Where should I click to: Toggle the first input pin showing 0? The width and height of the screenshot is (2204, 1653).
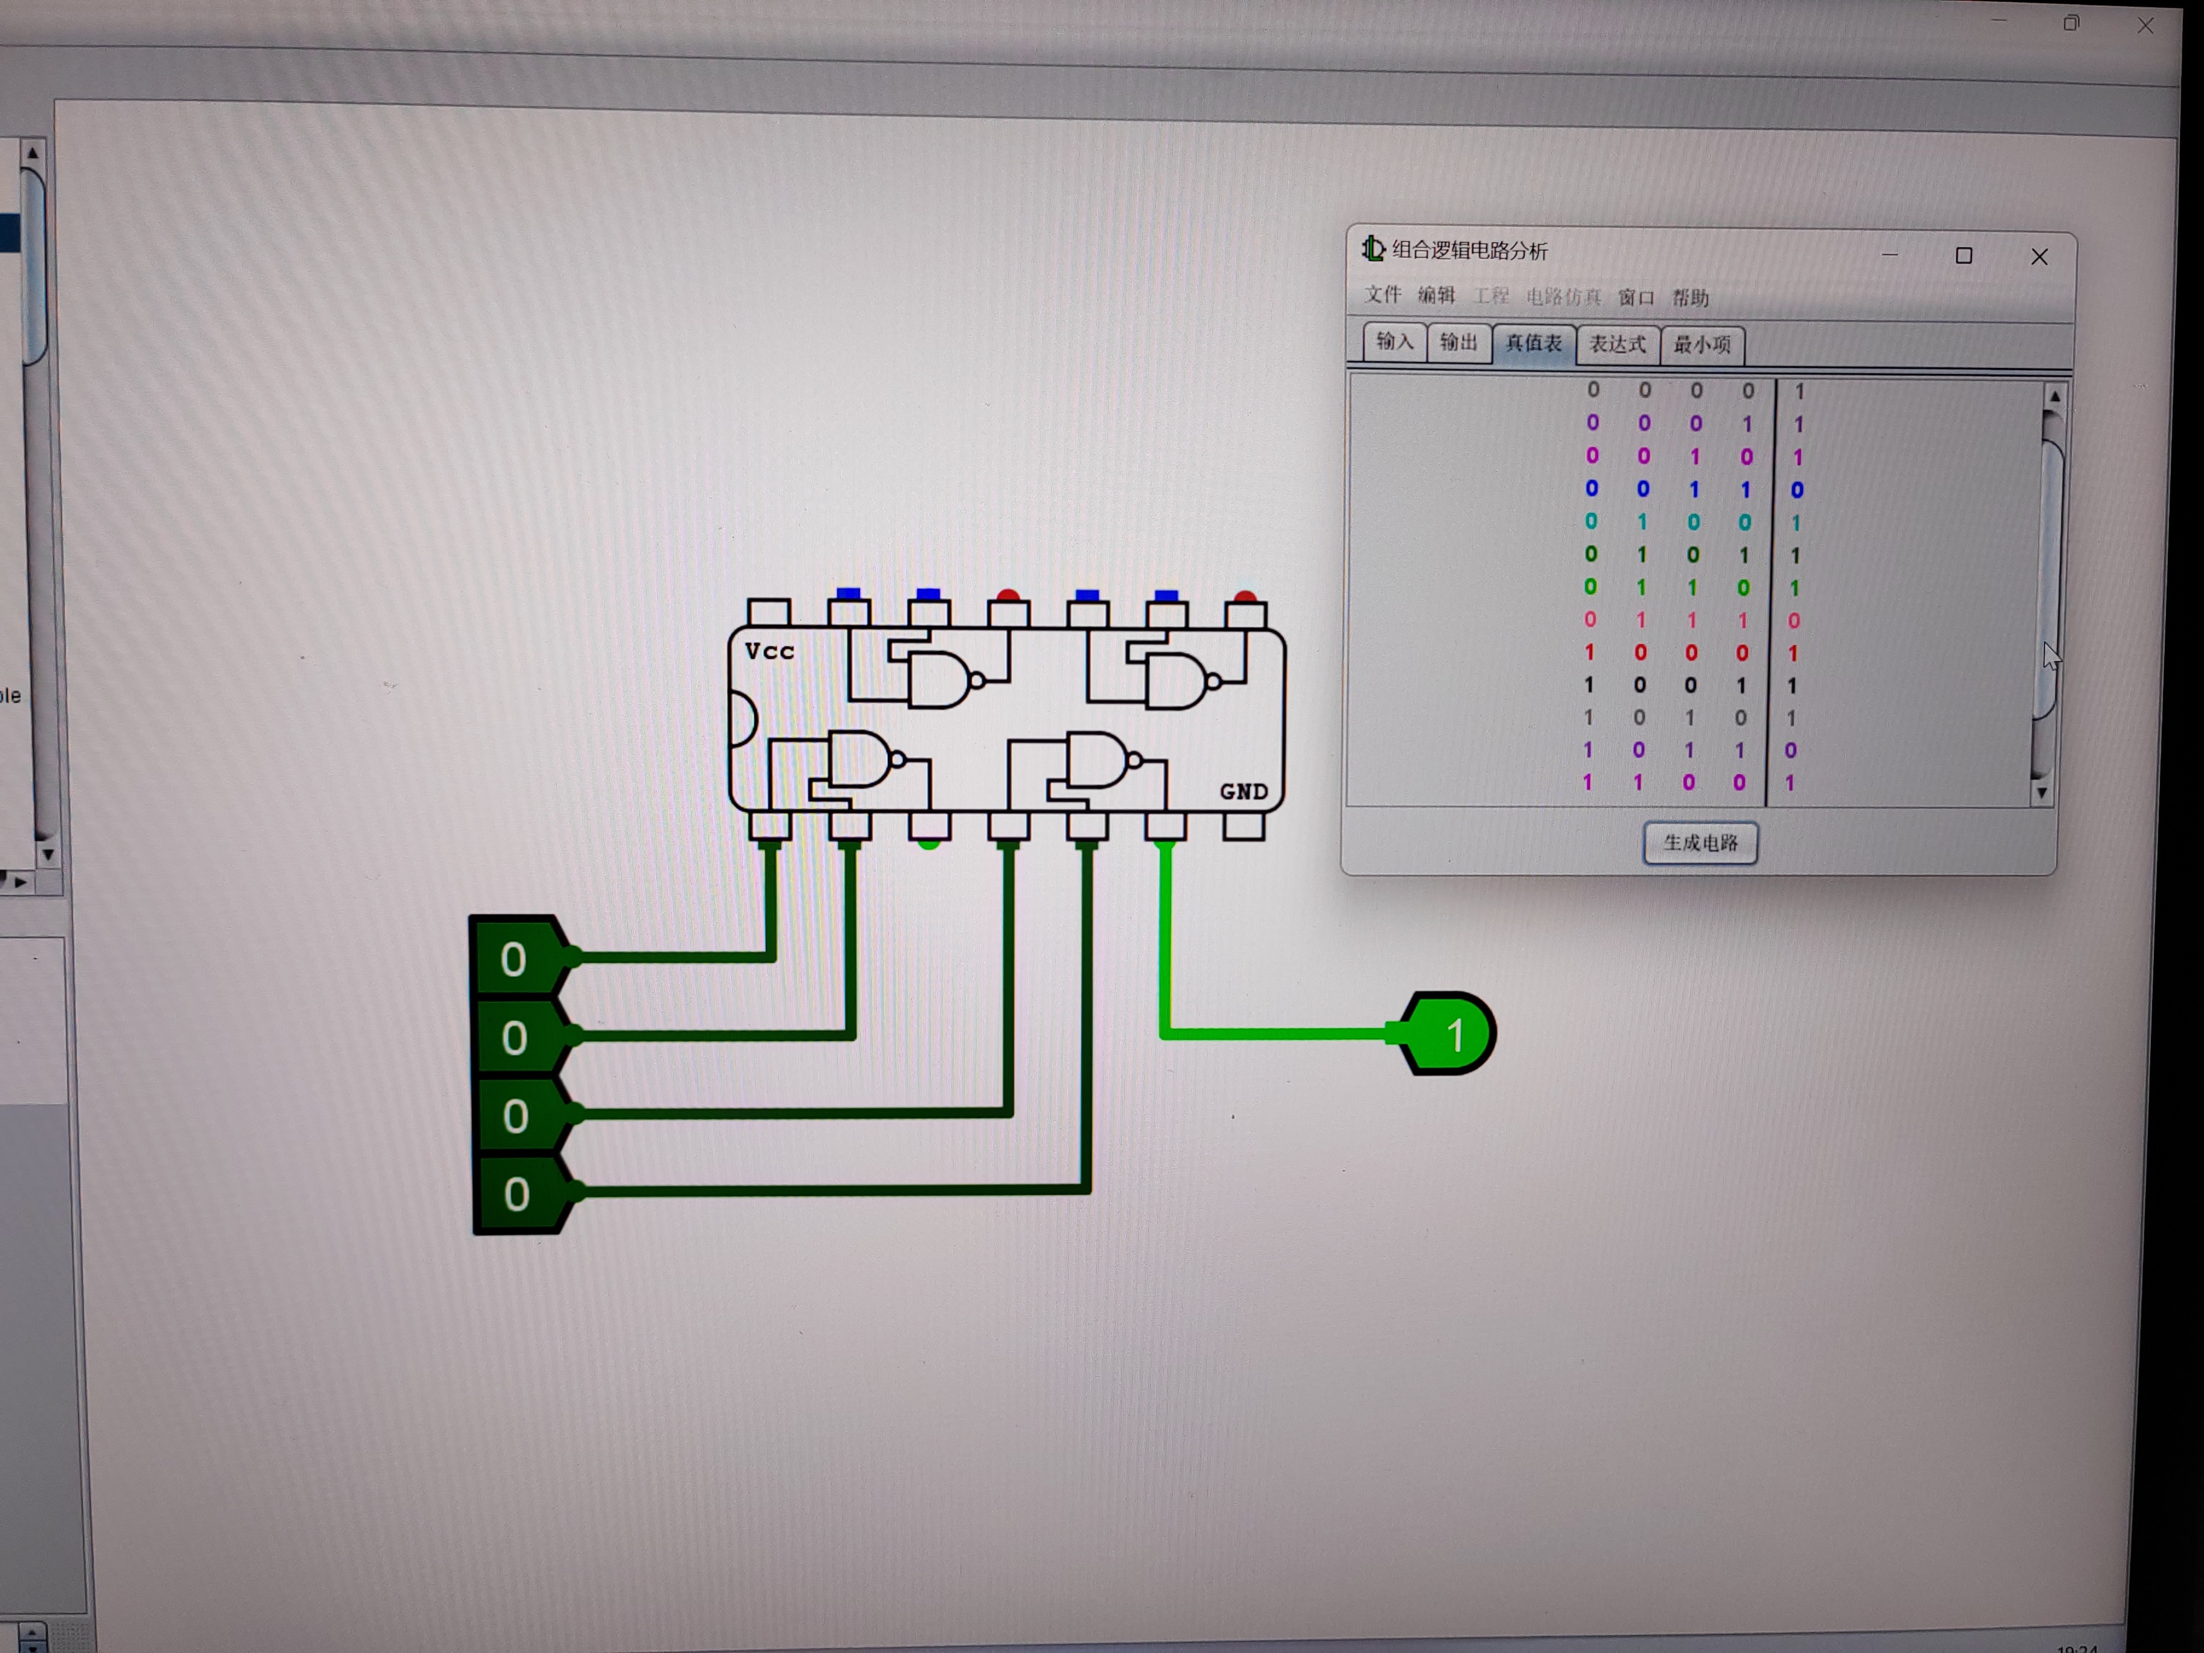[514, 959]
